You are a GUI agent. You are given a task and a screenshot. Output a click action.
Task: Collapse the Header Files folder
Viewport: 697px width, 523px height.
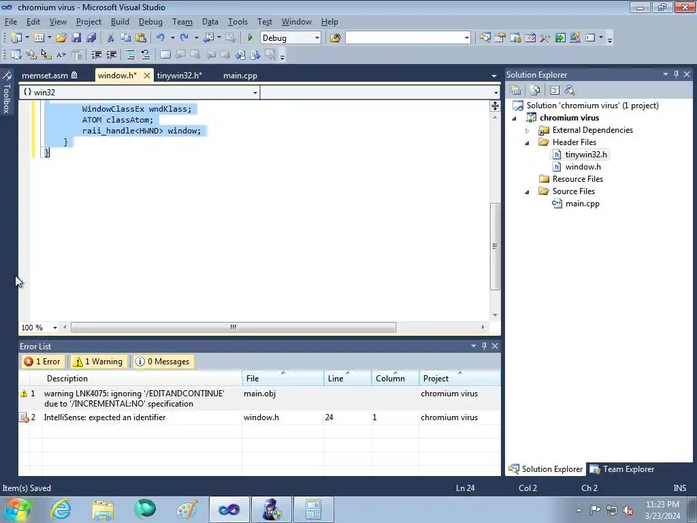click(528, 143)
